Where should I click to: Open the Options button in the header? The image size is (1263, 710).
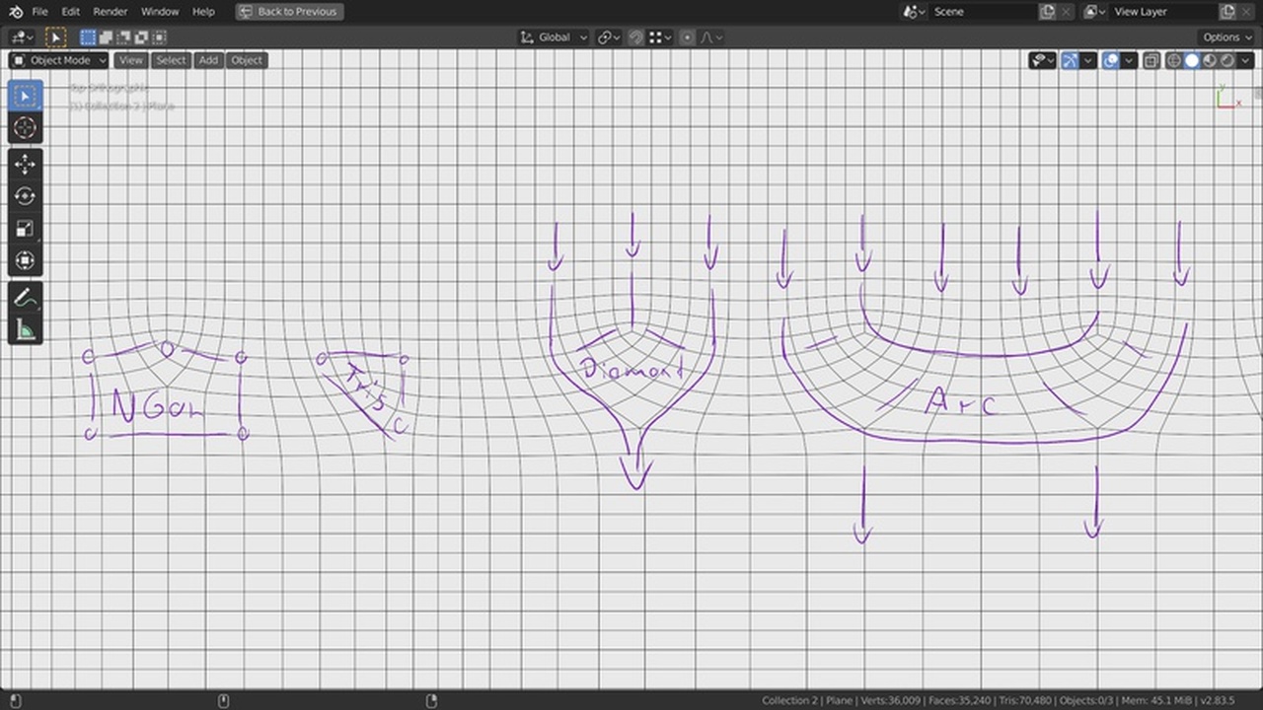point(1226,36)
